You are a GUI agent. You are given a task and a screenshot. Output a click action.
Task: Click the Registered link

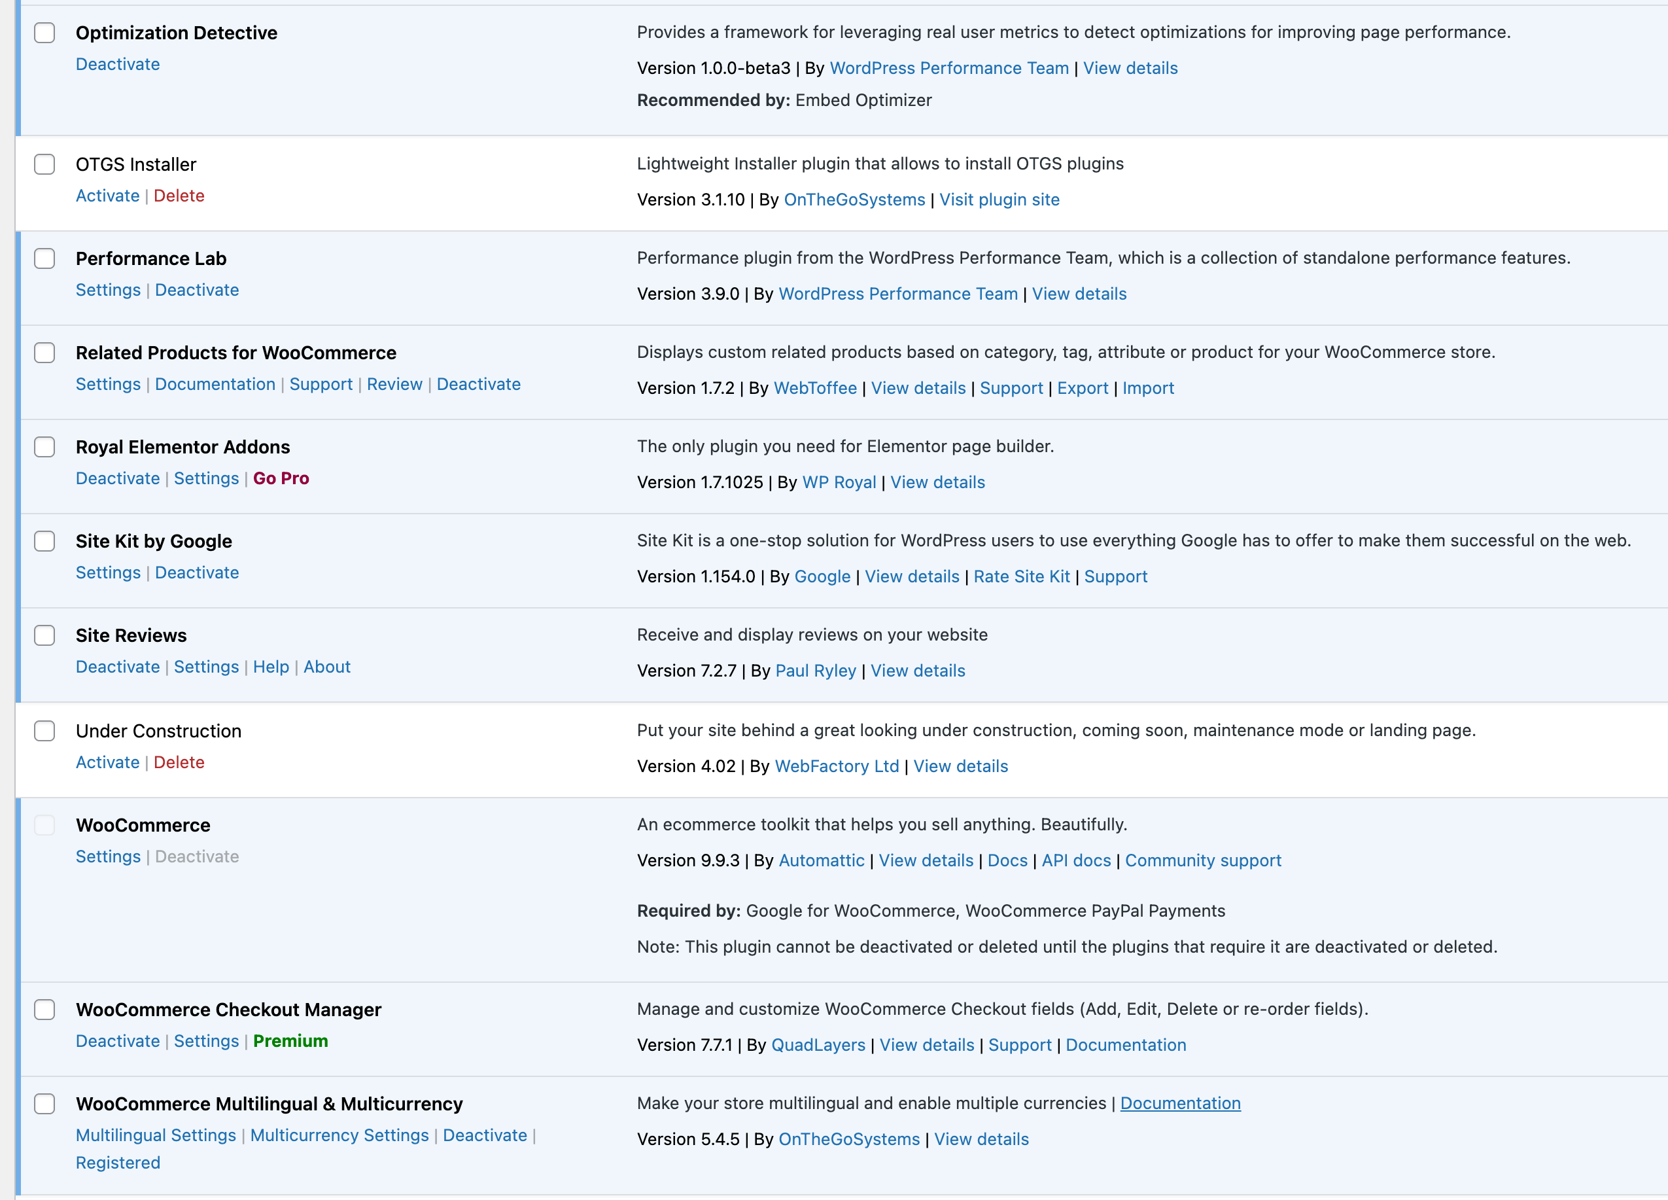118,1163
